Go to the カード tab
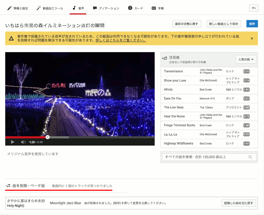 pyautogui.click(x=136, y=8)
